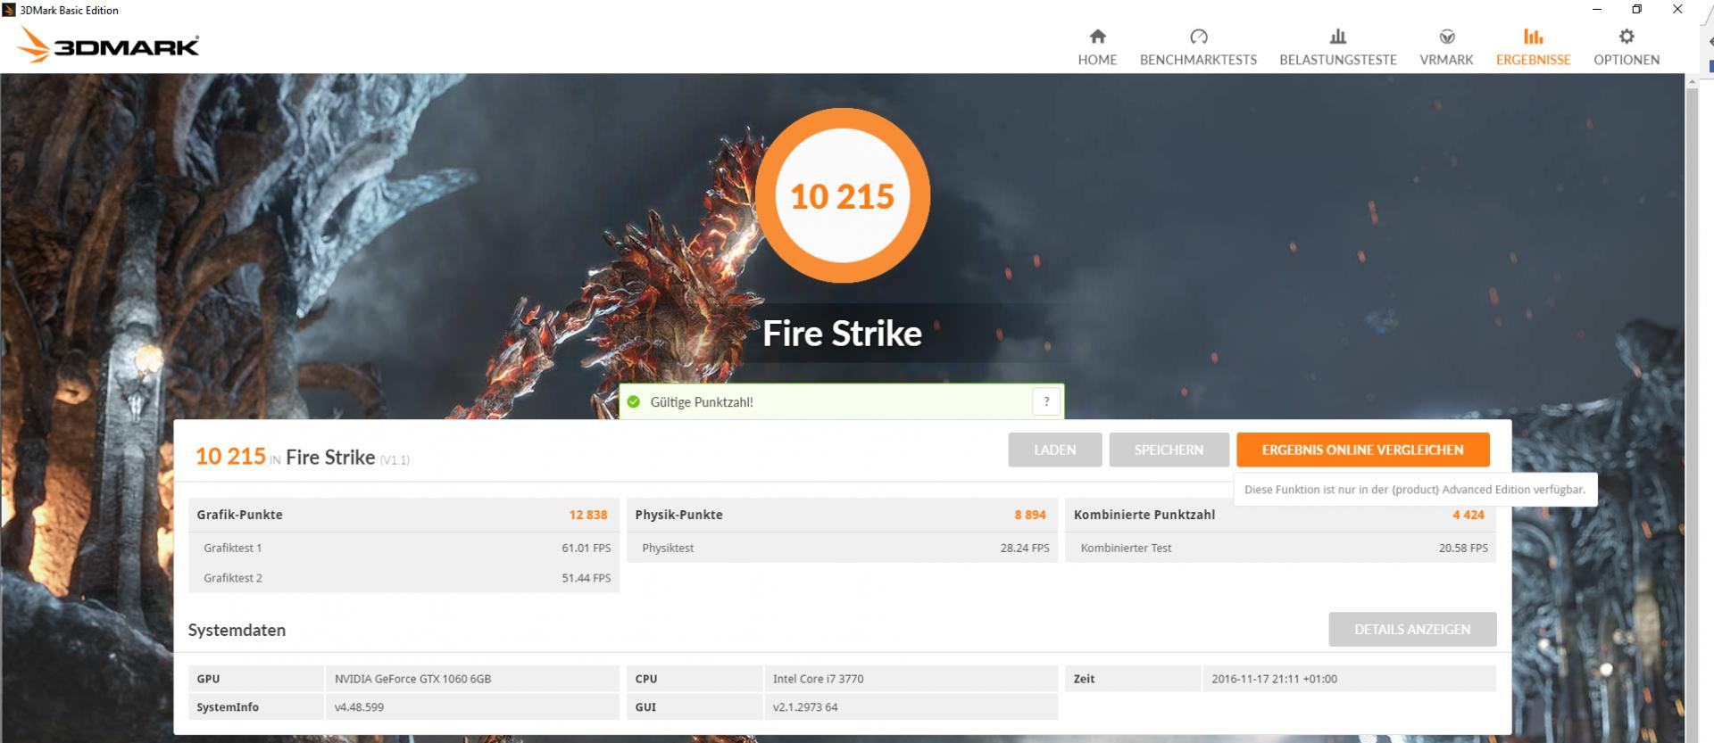Click the 4 424 combined score
This screenshot has height=743, width=1714.
[x=1468, y=515]
